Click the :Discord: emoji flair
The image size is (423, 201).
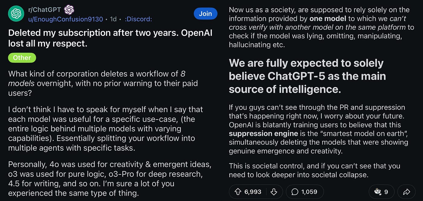coord(138,19)
